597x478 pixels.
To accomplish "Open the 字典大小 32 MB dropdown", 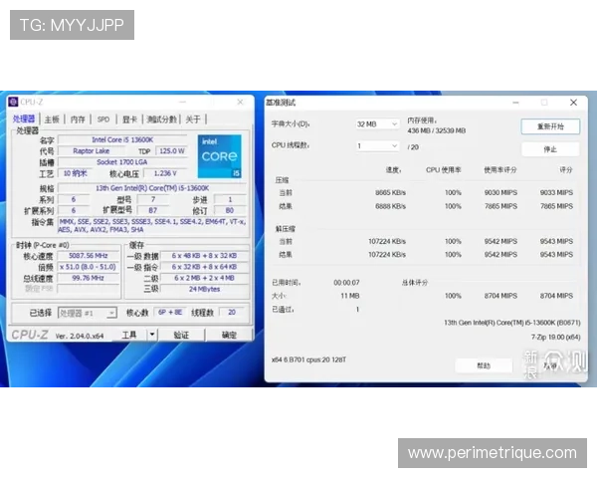I will (x=378, y=124).
